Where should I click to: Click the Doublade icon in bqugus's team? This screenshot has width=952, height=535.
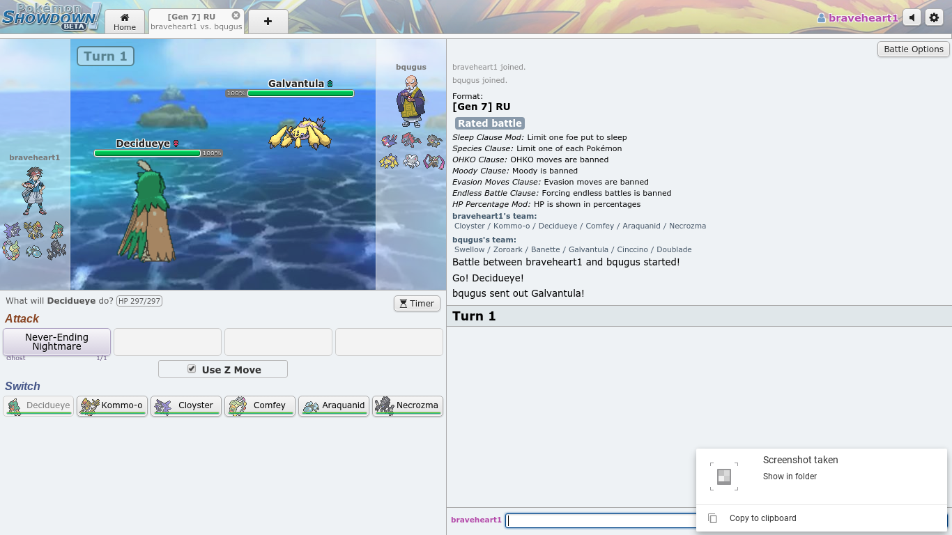click(x=434, y=162)
